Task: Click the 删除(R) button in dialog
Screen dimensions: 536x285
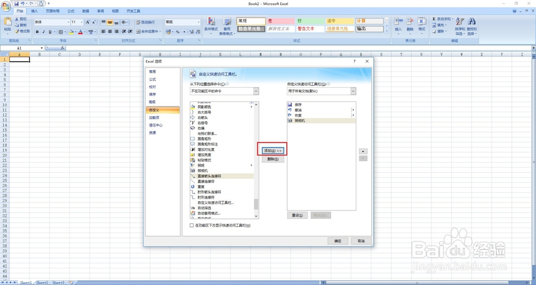Action: [x=272, y=159]
